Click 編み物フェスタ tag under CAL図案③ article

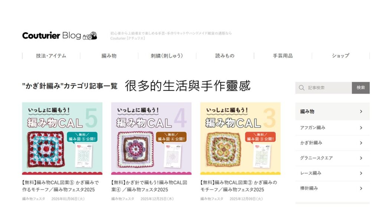(212, 199)
